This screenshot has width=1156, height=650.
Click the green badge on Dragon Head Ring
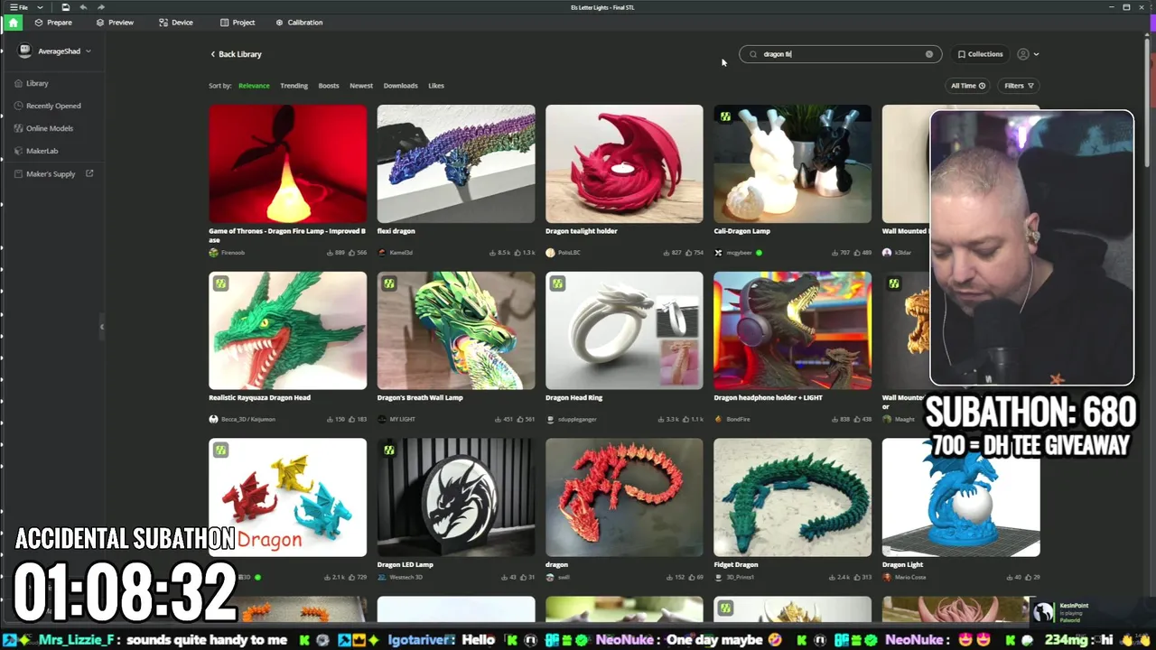coord(557,283)
